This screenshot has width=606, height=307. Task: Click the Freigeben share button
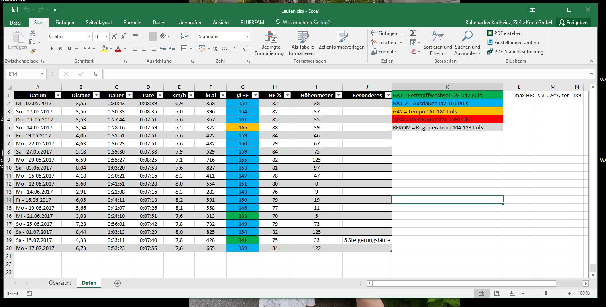point(573,23)
